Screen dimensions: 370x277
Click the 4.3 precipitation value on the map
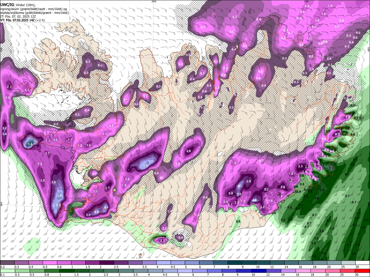[x=240, y=186]
